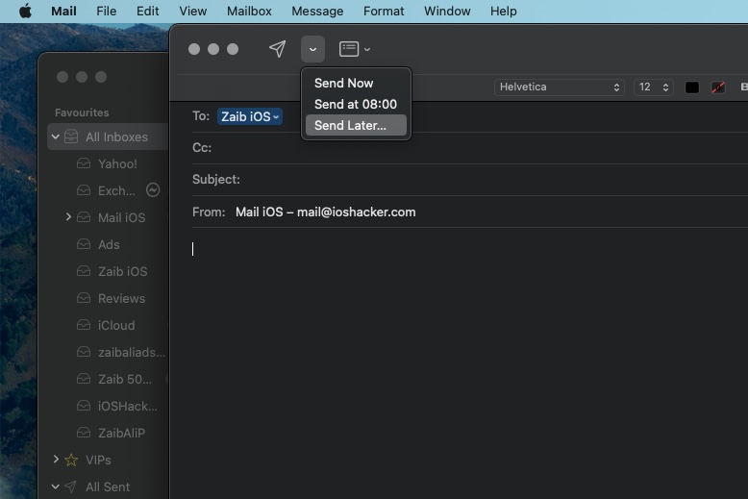Viewport: 748px width, 499px height.
Task: Choose Send at 08:00 option
Action: [356, 104]
